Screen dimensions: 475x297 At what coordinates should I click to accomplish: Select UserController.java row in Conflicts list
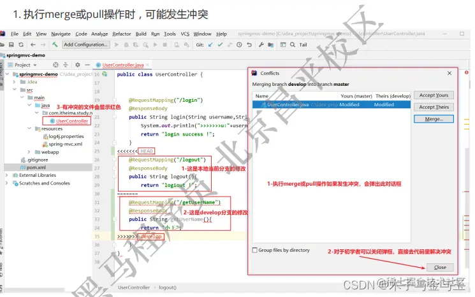[332, 104]
